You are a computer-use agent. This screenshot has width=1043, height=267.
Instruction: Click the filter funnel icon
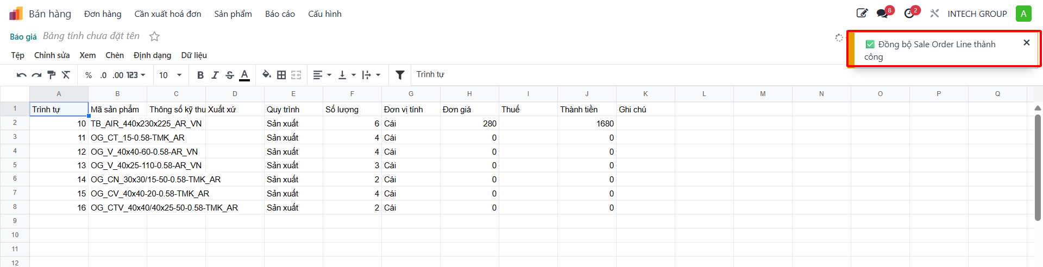[x=400, y=75]
